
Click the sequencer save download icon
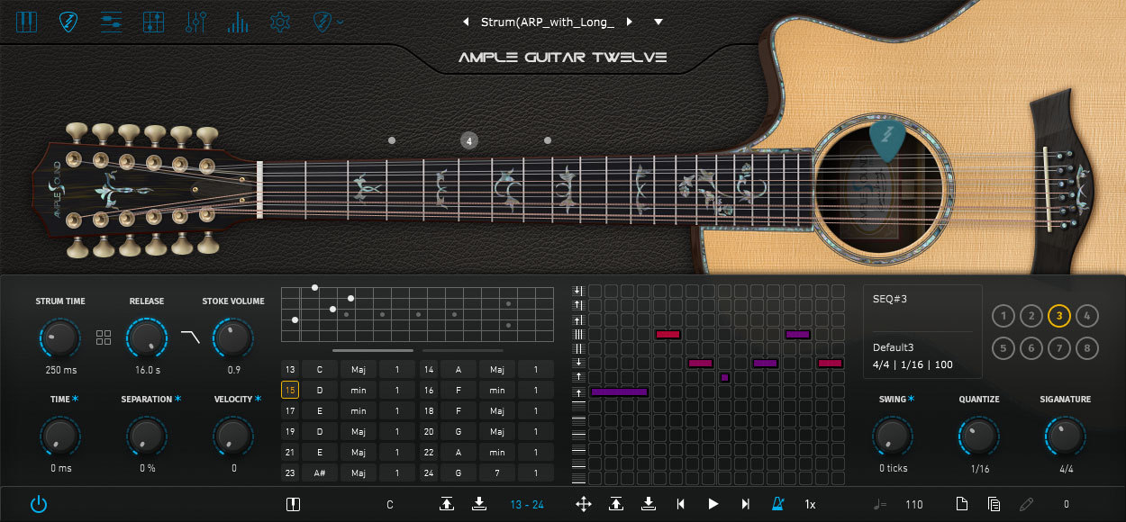pyautogui.click(x=649, y=504)
